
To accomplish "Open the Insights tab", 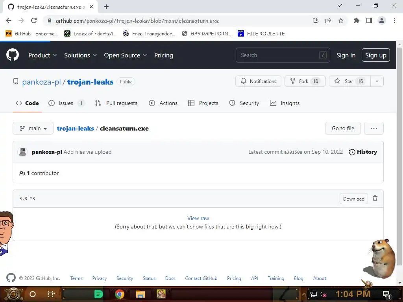I will (x=285, y=103).
